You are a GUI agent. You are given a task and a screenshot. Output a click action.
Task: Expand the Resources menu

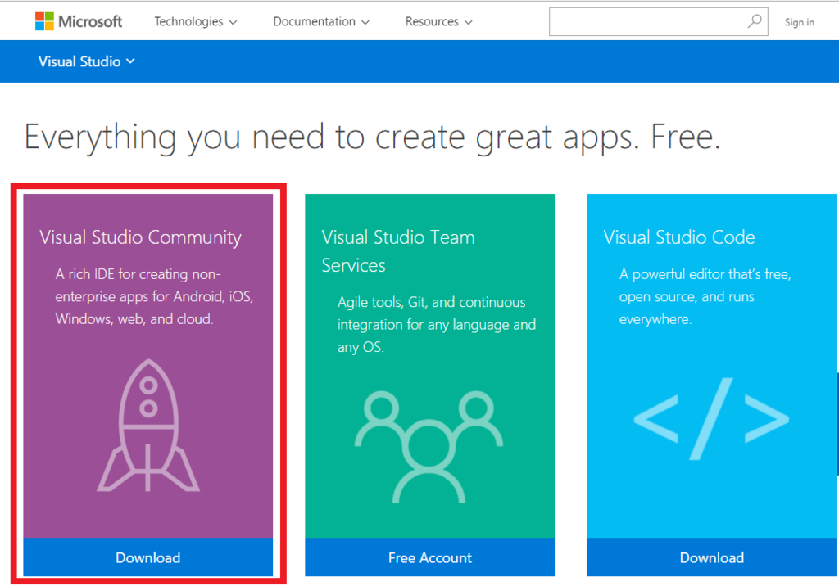(439, 21)
